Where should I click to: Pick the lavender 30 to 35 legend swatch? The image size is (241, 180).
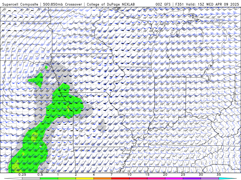tap(210, 178)
